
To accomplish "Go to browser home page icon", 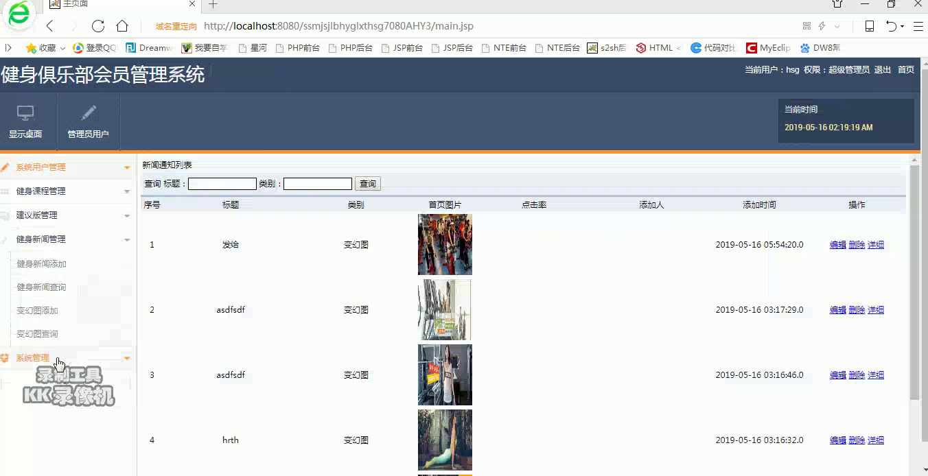I will pyautogui.click(x=122, y=26).
